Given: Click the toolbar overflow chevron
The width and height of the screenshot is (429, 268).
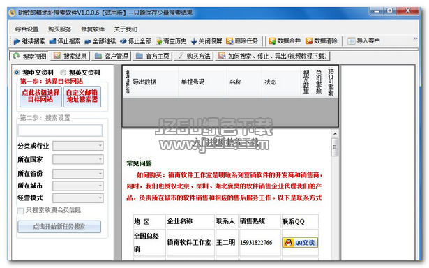Looking at the screenshot, I should (415, 38).
